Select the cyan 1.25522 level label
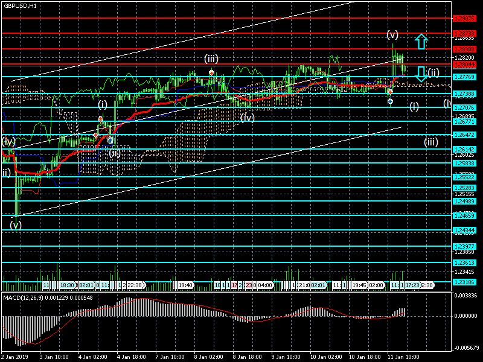This screenshot has width=483, height=362. (x=464, y=177)
